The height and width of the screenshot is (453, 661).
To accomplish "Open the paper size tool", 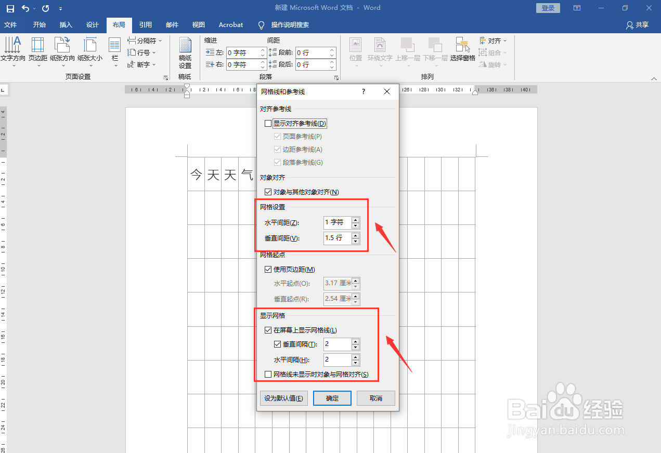I will pos(90,52).
